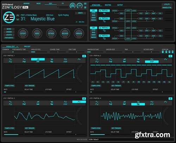Open the VISUAL EDIT dropdown arrow
Viewport: 176px width, 143px height.
[17, 46]
